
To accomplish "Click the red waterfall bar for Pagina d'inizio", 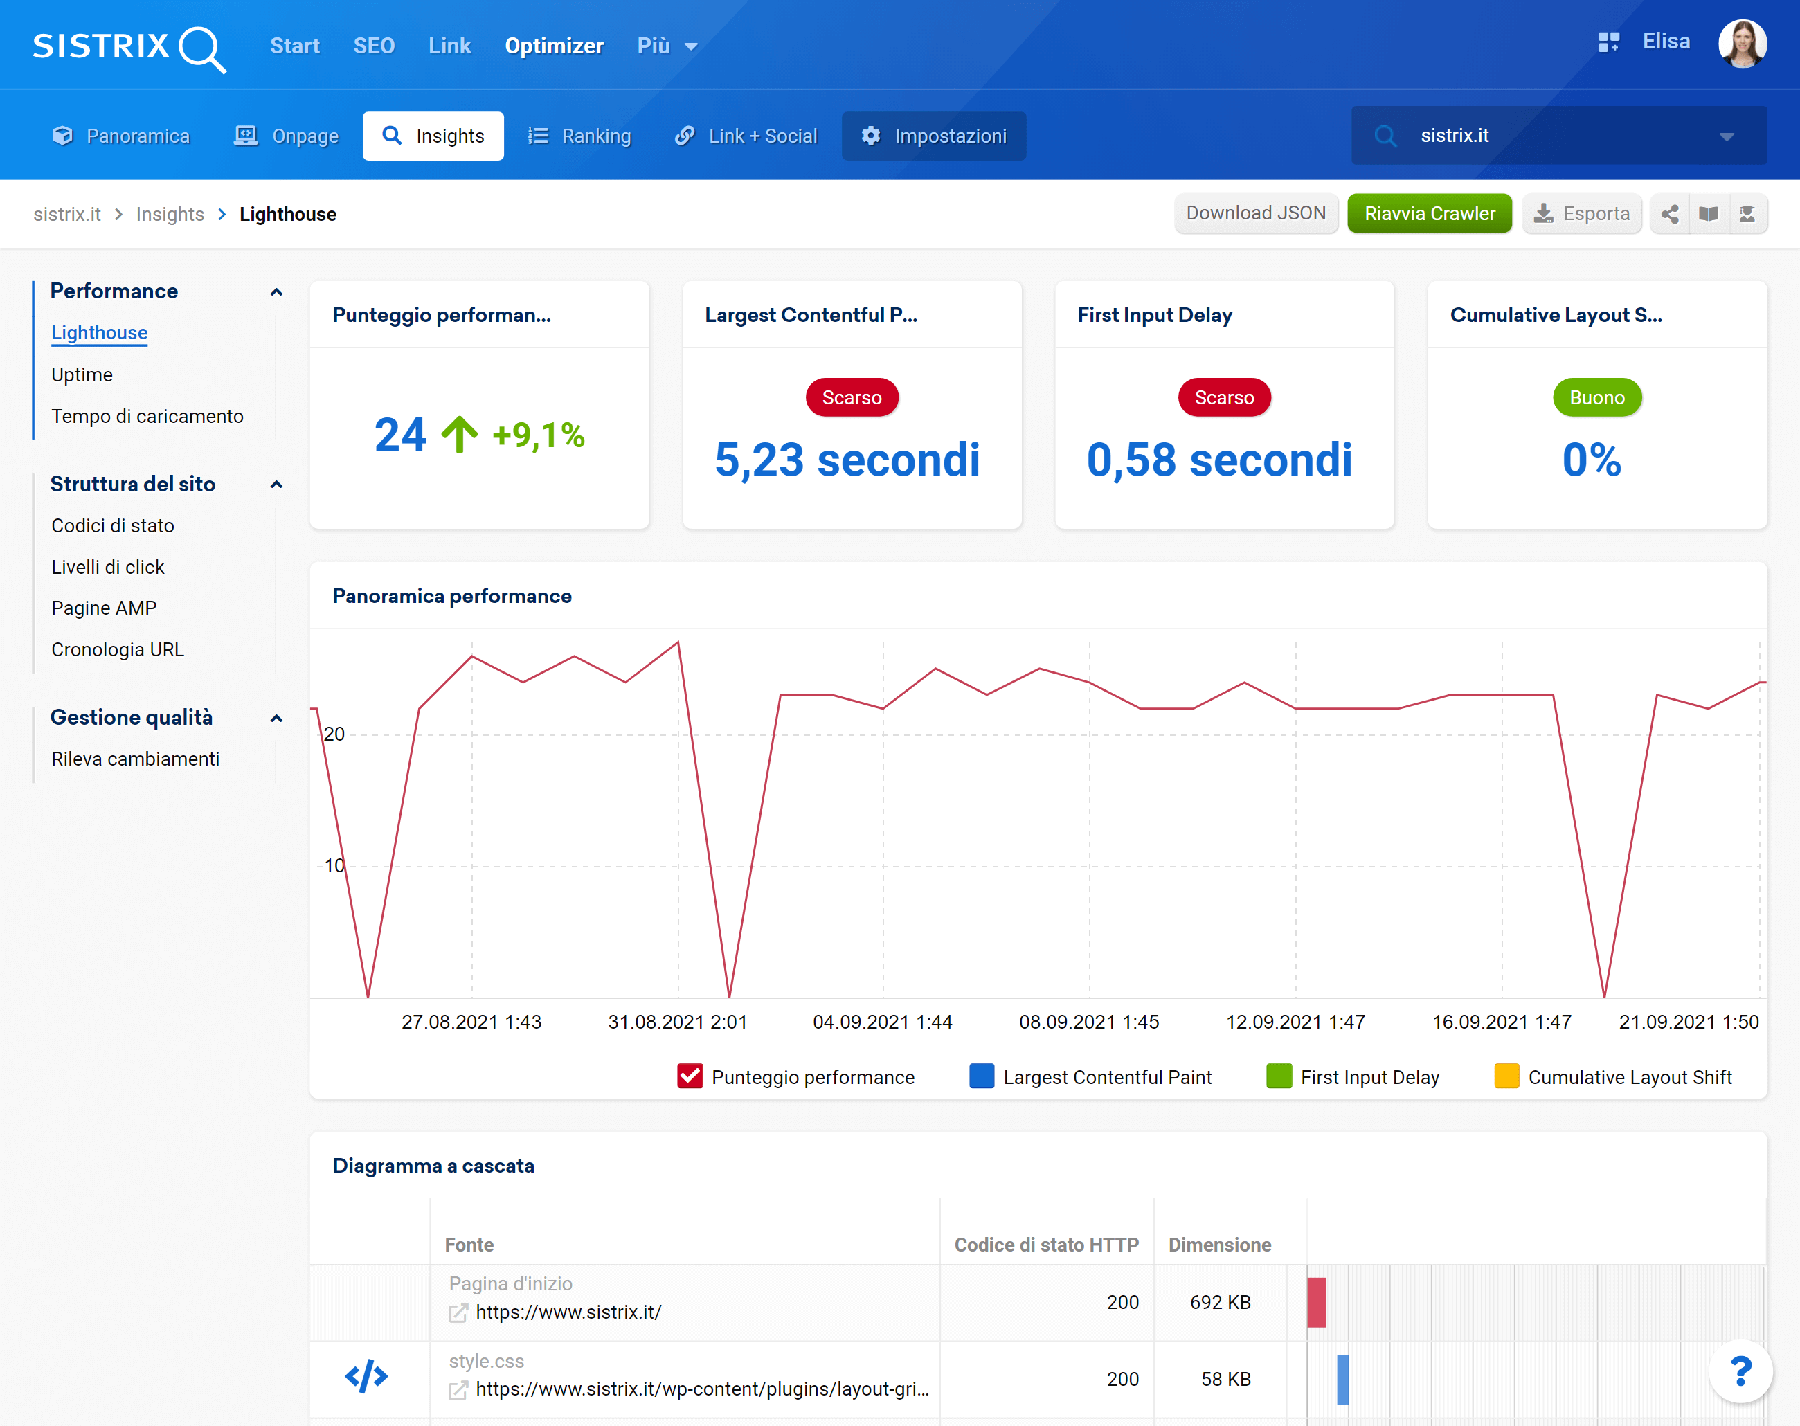I will [1317, 1301].
